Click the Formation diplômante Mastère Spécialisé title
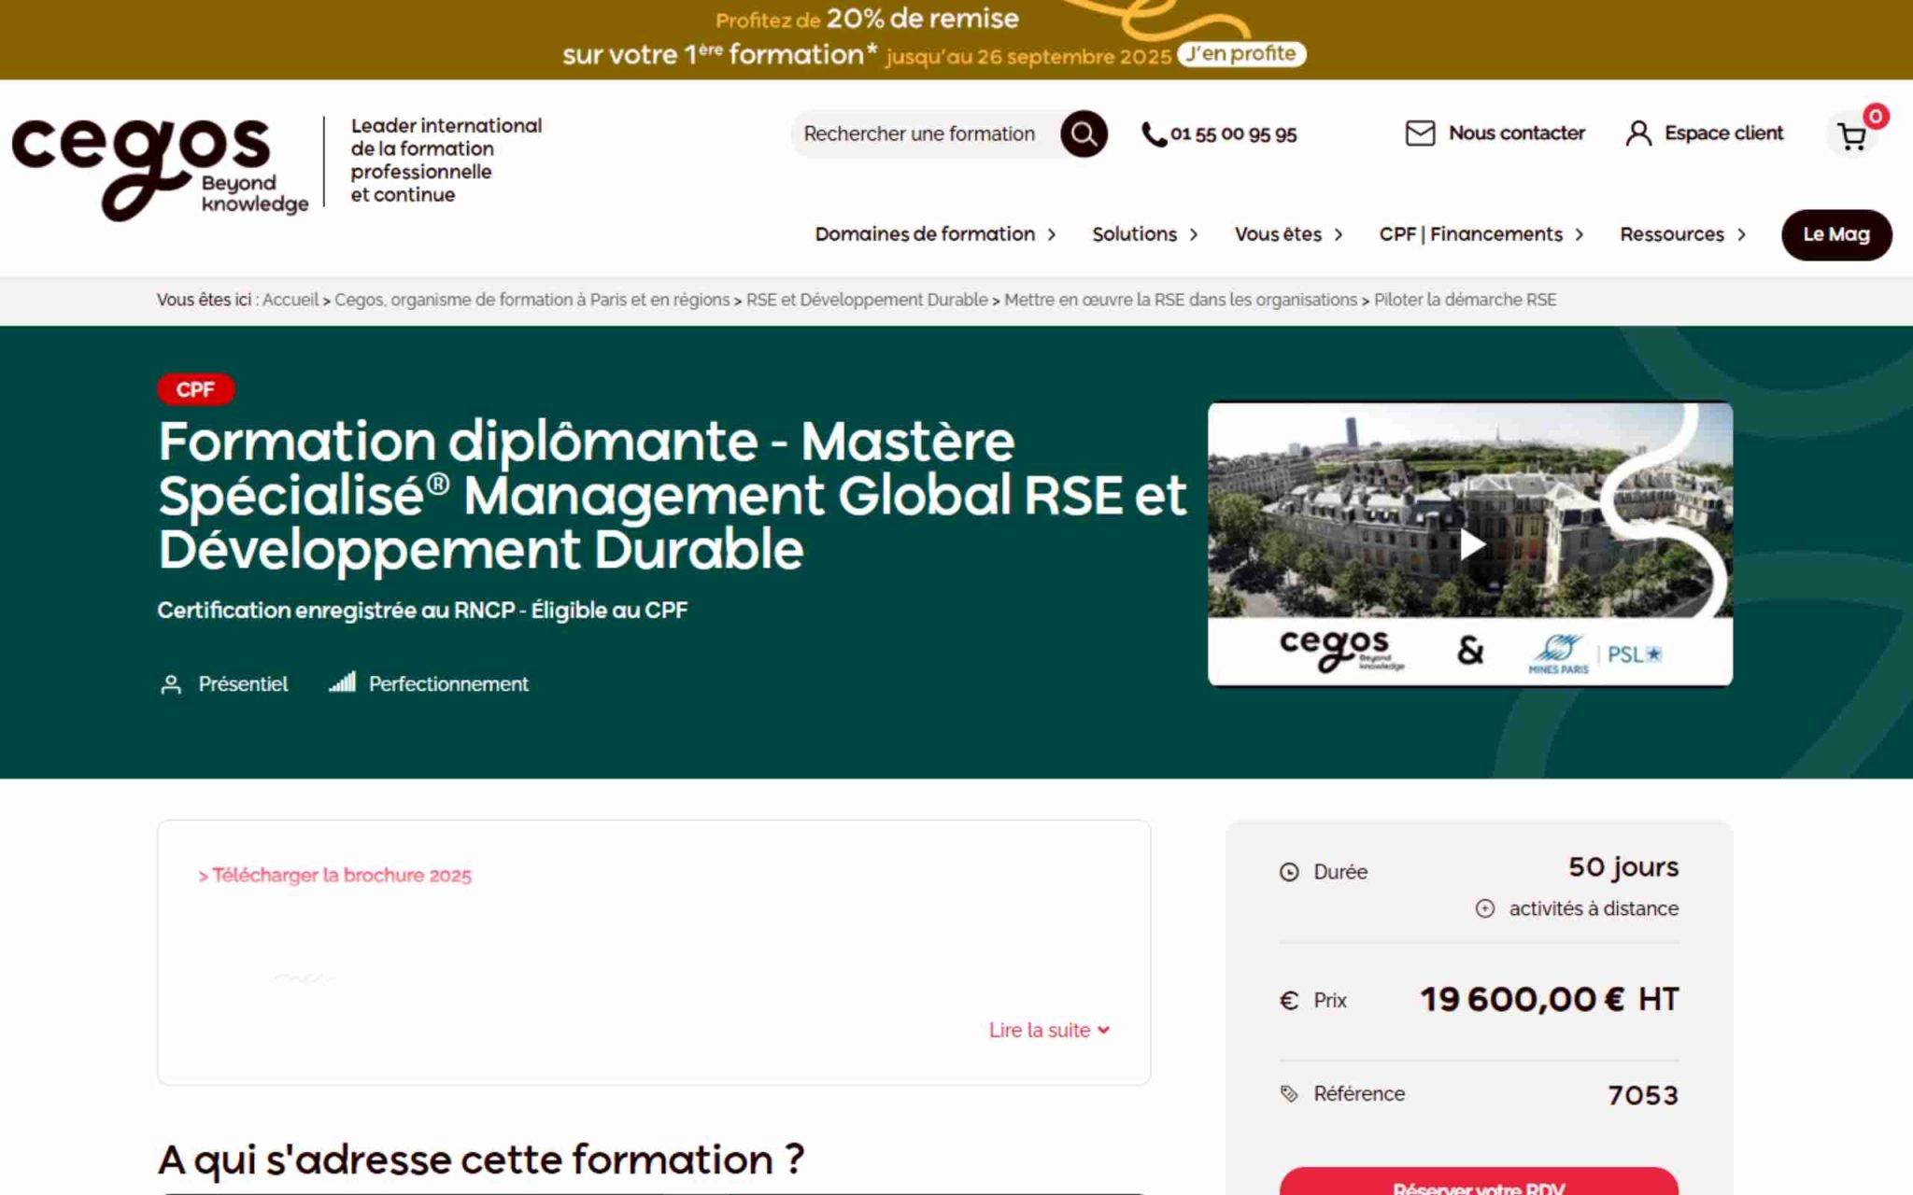Screen dimensions: 1913x1195 [x=673, y=495]
